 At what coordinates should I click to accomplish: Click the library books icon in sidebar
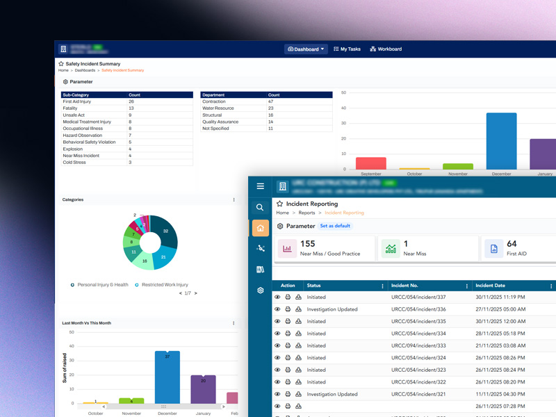pyautogui.click(x=261, y=270)
